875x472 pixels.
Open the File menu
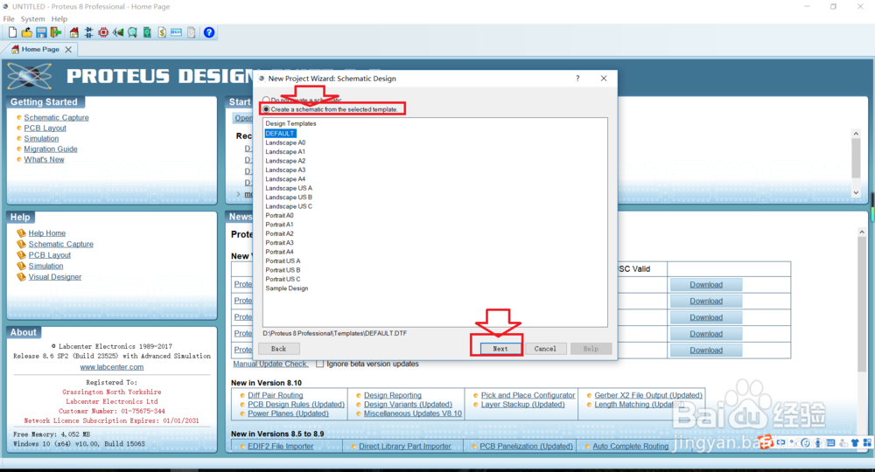(9, 19)
